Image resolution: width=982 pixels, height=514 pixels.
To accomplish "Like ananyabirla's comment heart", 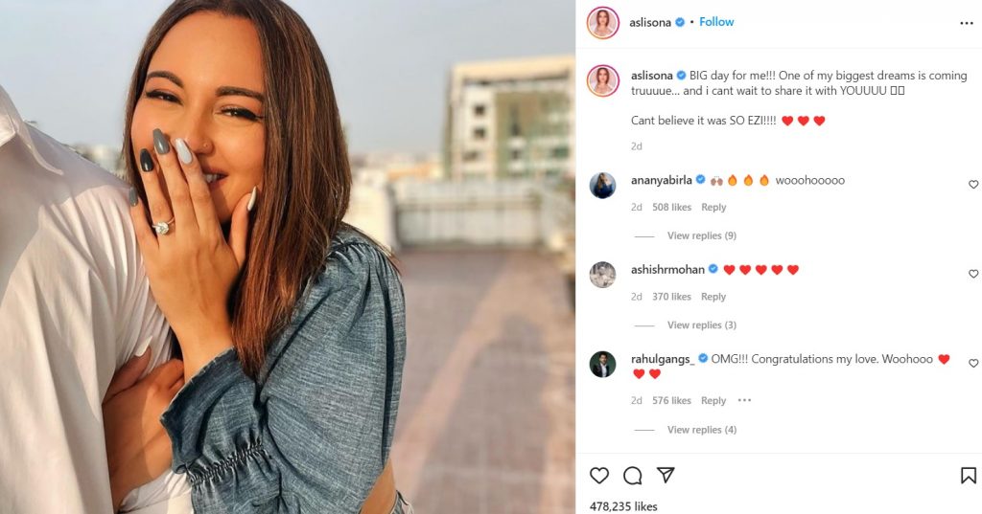I will pyautogui.click(x=973, y=185).
